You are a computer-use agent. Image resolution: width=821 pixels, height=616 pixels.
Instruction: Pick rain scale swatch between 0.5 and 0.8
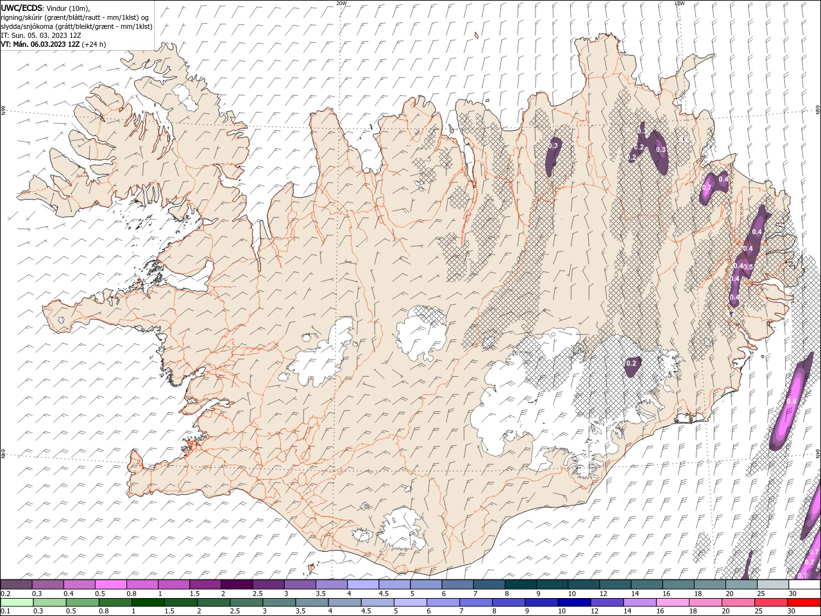(82, 603)
